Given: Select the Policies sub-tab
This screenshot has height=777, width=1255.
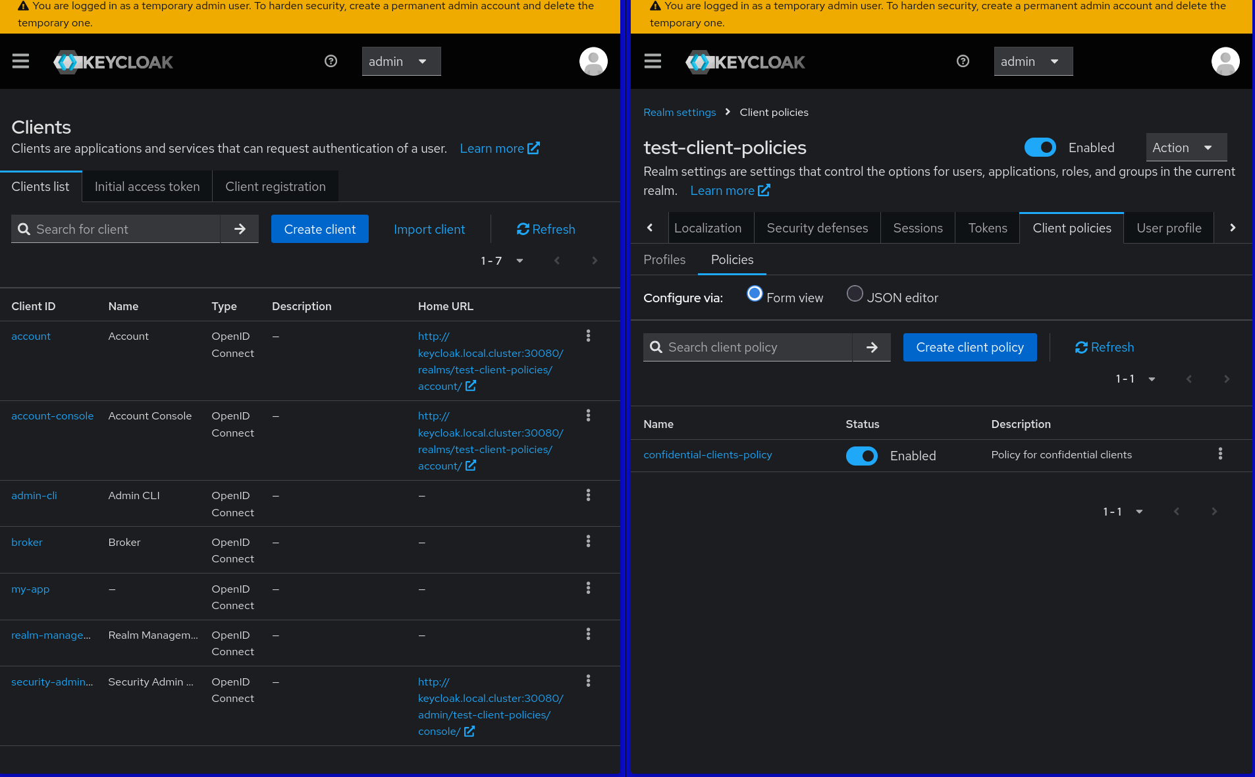Looking at the screenshot, I should coord(732,259).
